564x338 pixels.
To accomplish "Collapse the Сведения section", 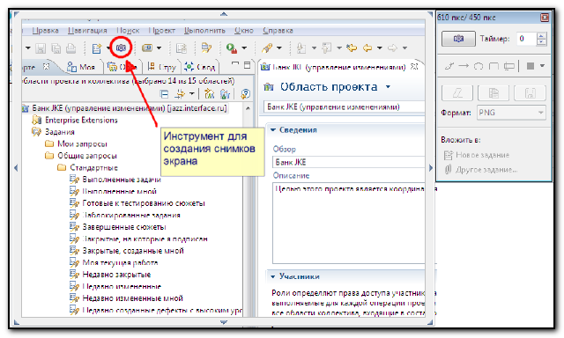I will [x=273, y=130].
